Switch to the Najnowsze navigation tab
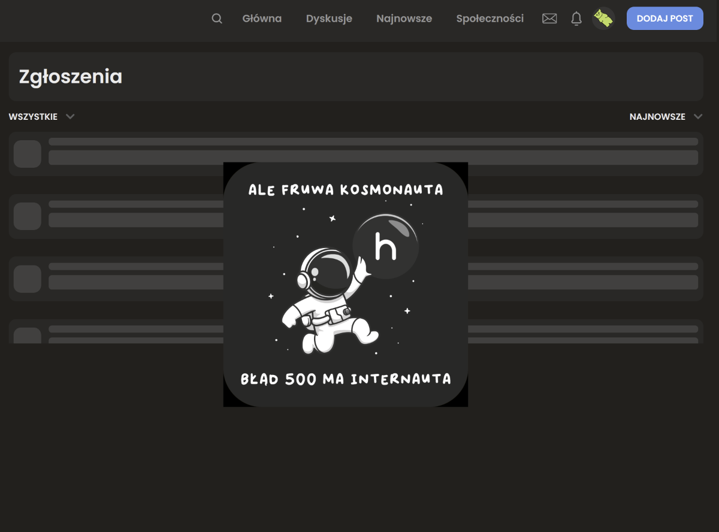The height and width of the screenshot is (532, 719). [x=404, y=19]
